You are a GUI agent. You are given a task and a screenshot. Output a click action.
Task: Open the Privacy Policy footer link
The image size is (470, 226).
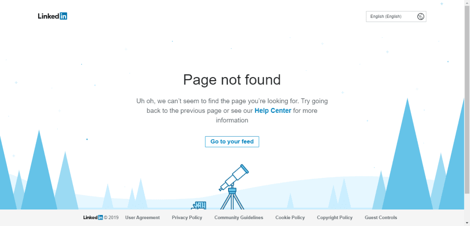pos(187,218)
